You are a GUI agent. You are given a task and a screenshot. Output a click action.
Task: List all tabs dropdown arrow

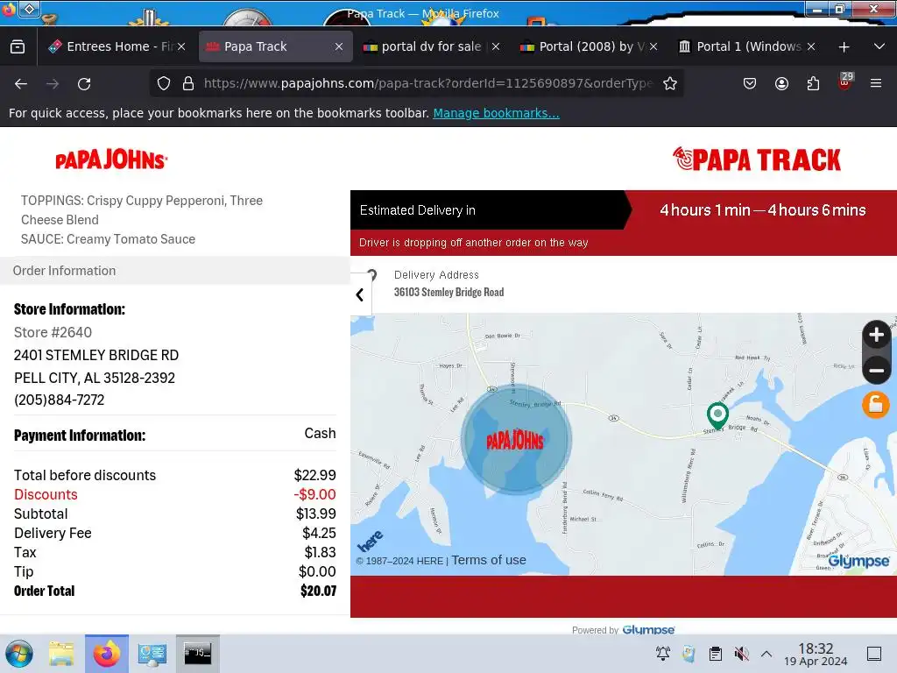click(879, 46)
